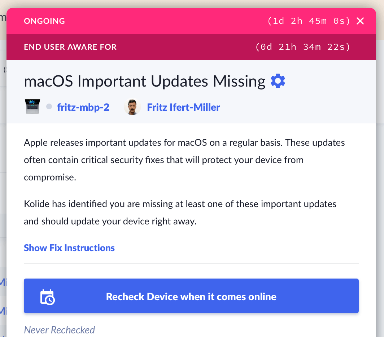This screenshot has width=384, height=337.
Task: Click the pink ONGOING header bar
Action: [162, 21]
